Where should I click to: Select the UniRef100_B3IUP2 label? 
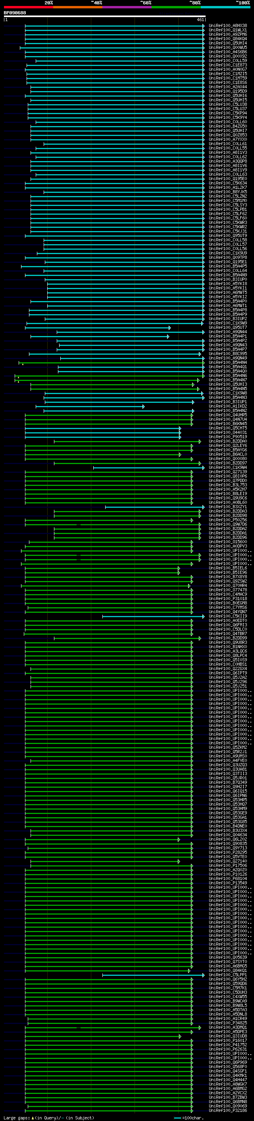point(228,319)
